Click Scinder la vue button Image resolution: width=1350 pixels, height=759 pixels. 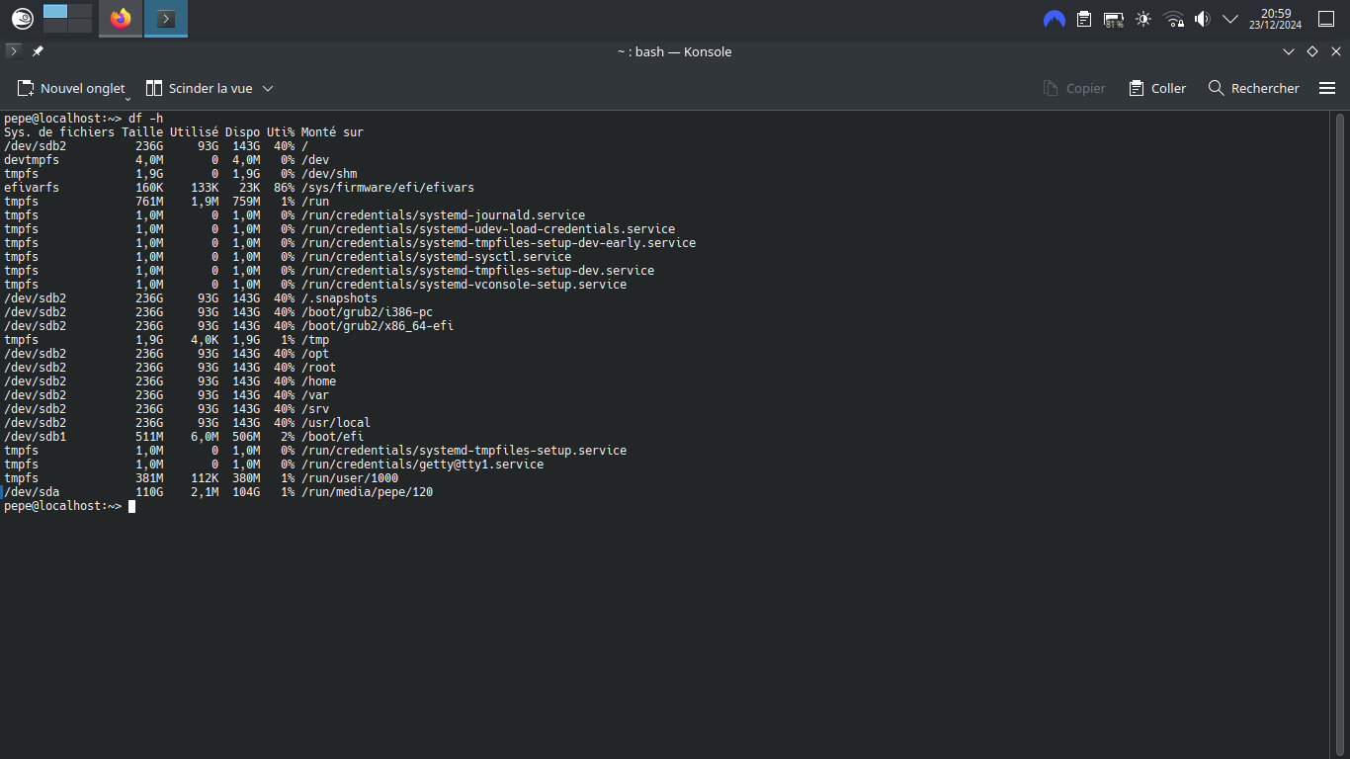coord(200,88)
